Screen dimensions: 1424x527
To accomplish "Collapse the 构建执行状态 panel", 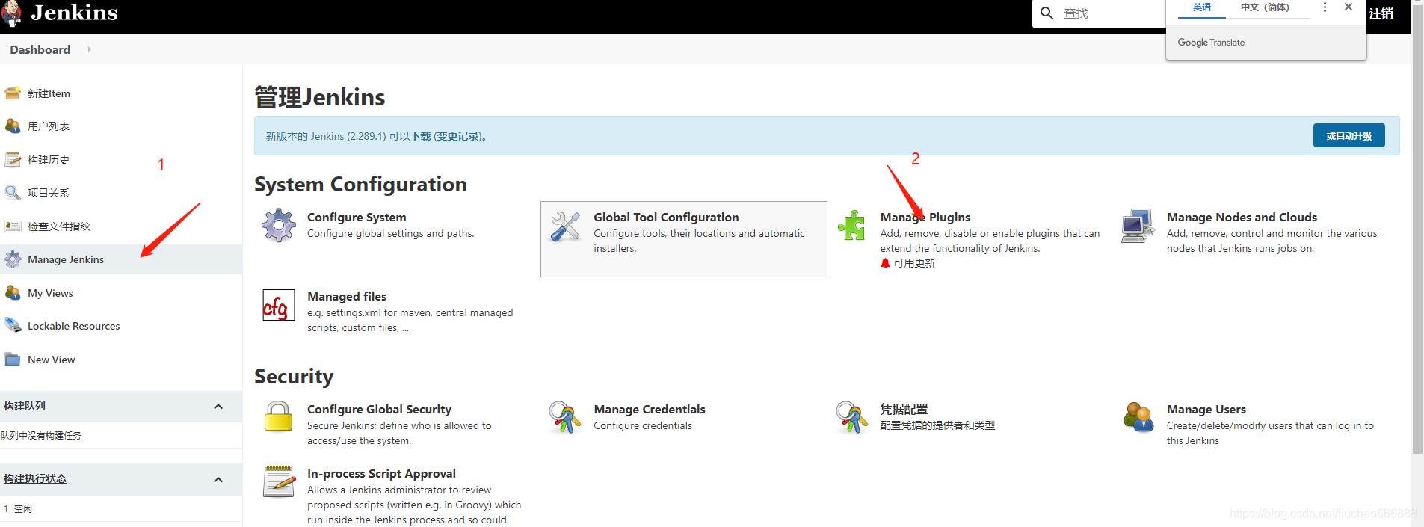I will [218, 480].
